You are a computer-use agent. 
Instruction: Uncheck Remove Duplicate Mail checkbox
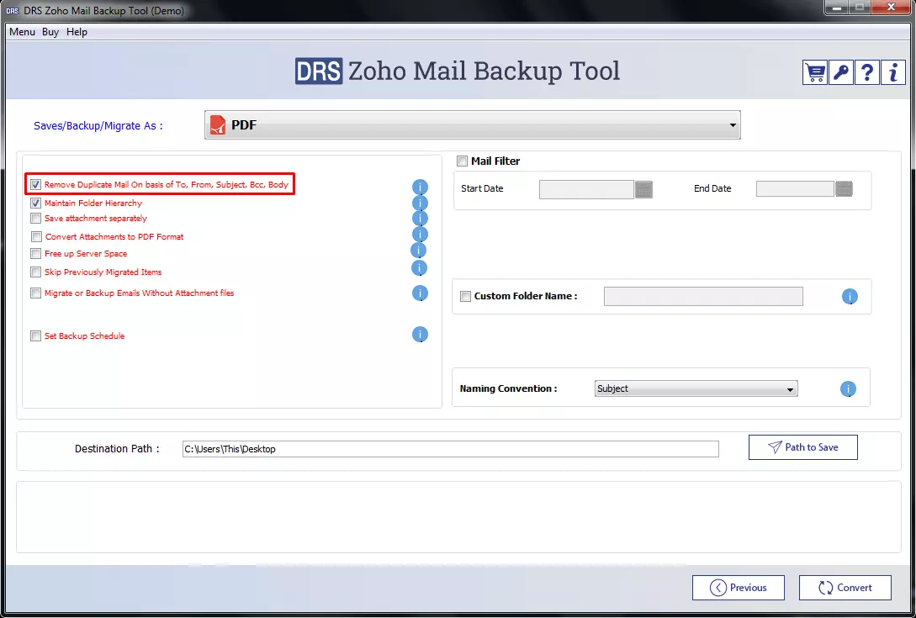[x=35, y=185]
